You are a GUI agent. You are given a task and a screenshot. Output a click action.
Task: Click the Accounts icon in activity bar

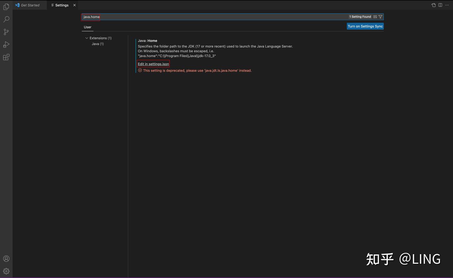click(x=6, y=259)
